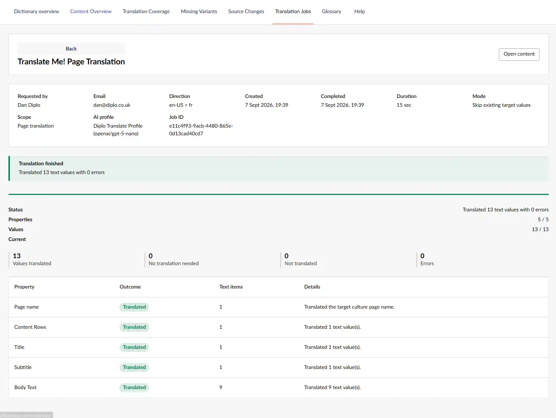This screenshot has width=556, height=418.
Task: Click the Open content button
Action: pyautogui.click(x=519, y=54)
